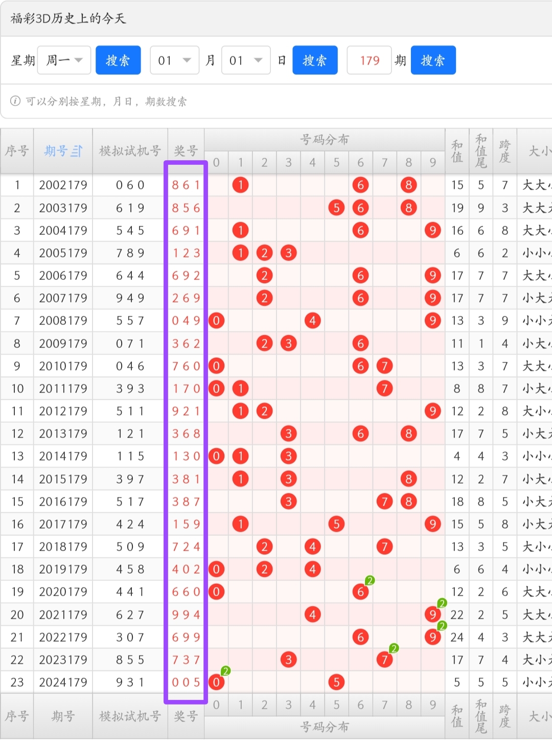Click the search button next to weekday selector
This screenshot has width=552, height=745.
click(118, 60)
